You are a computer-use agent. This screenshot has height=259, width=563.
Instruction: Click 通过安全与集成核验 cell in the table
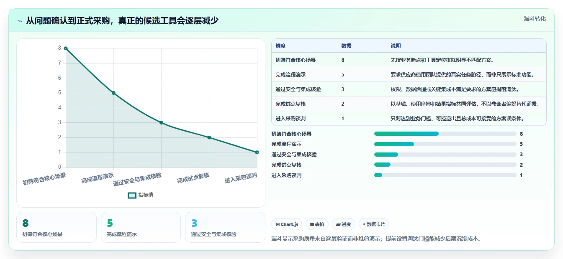click(x=298, y=89)
